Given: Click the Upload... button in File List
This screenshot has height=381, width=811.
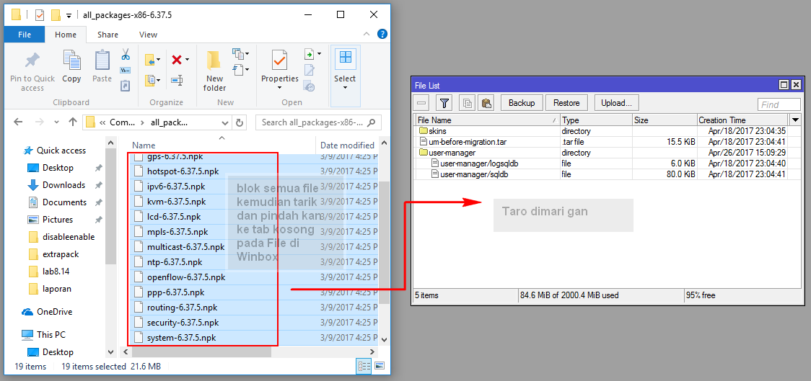Looking at the screenshot, I should tap(616, 103).
